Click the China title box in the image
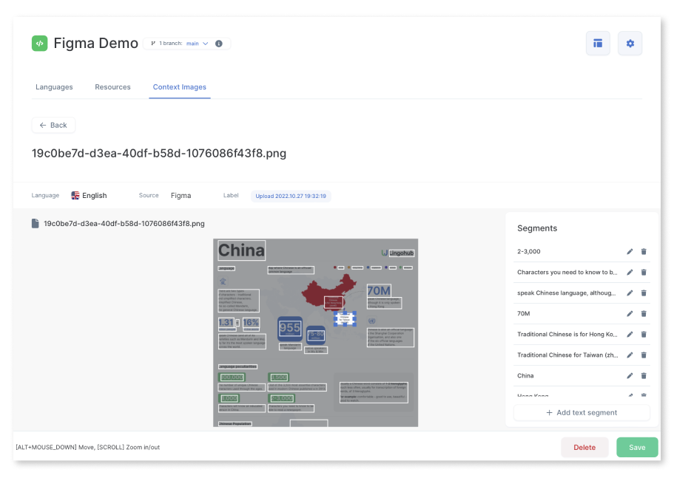 242,250
